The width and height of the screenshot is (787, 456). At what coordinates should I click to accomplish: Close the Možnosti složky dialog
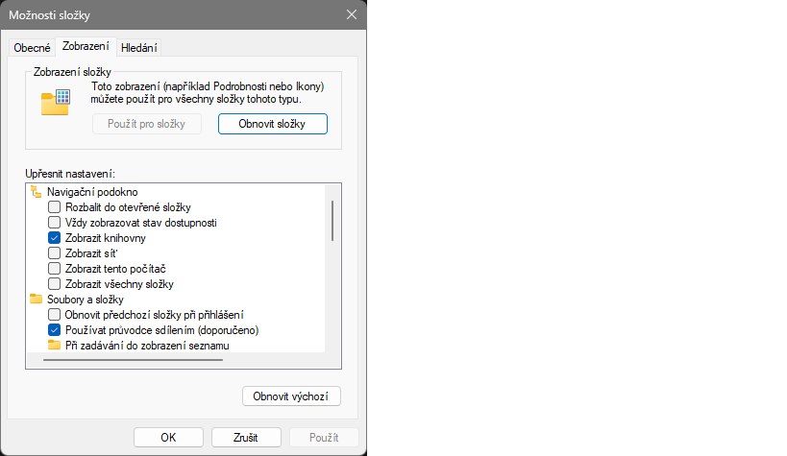352,14
